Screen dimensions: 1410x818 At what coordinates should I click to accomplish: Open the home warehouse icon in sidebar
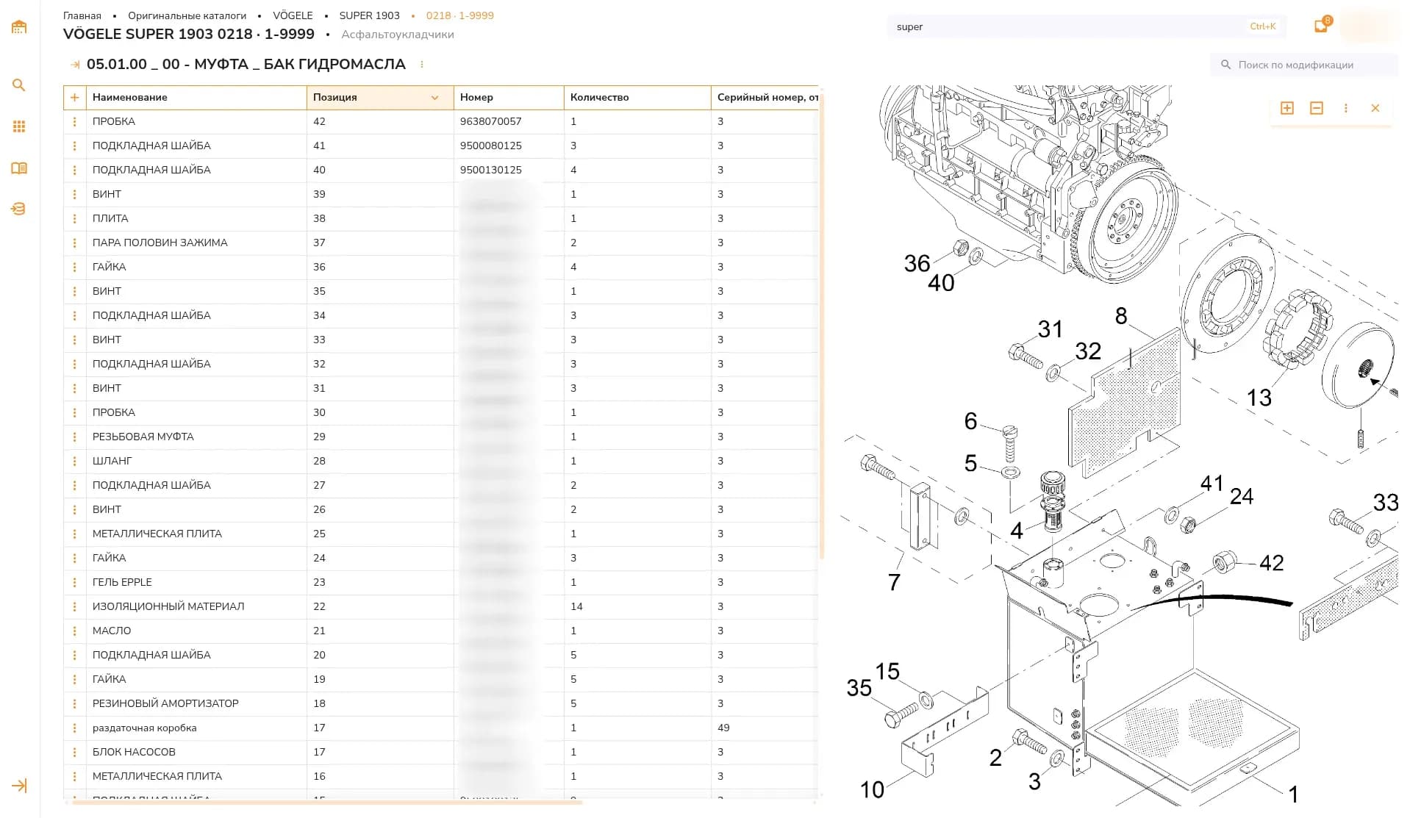pos(19,27)
